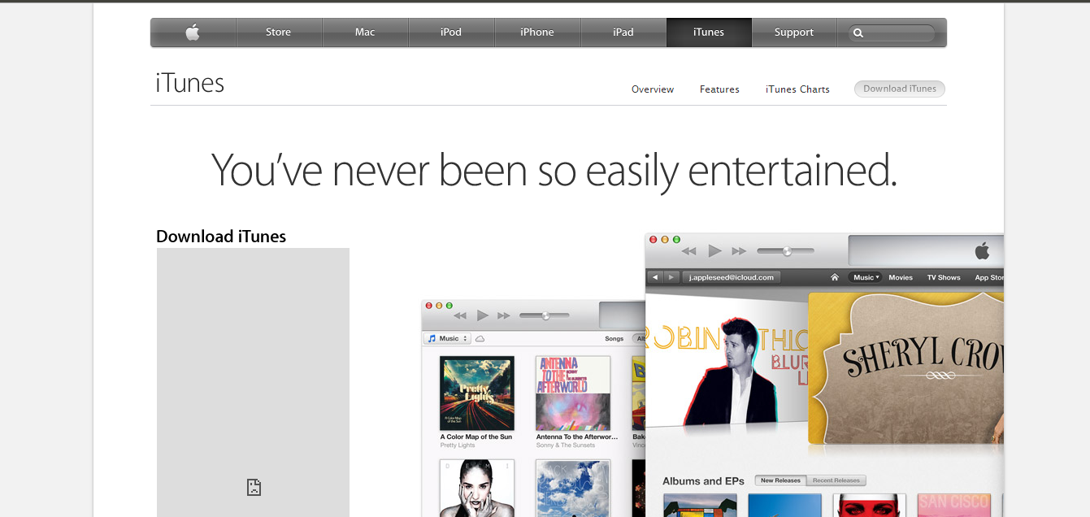Click the music note icon in the library selector
Viewport: 1090px width, 517px height.
(432, 338)
